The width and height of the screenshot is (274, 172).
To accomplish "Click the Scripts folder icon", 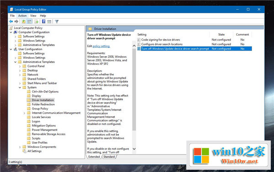I will click(29, 138).
